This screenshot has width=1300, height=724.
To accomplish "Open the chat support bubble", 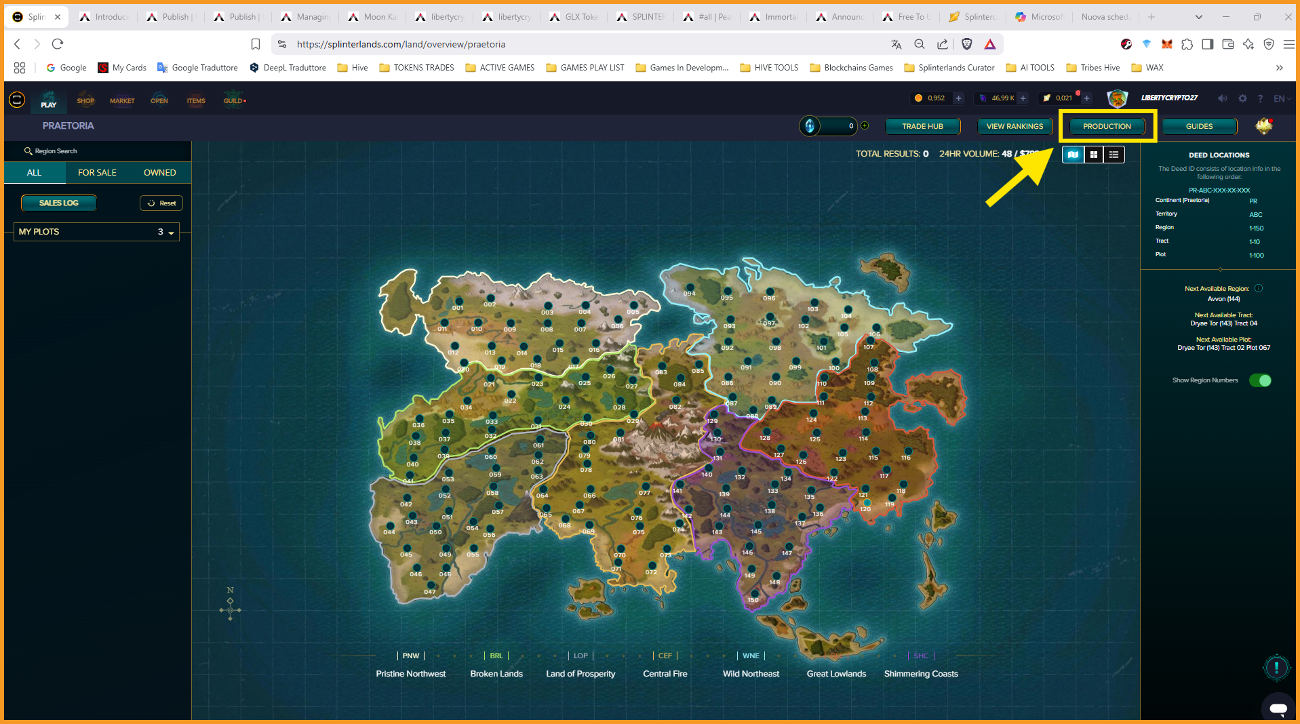I will (x=1278, y=708).
